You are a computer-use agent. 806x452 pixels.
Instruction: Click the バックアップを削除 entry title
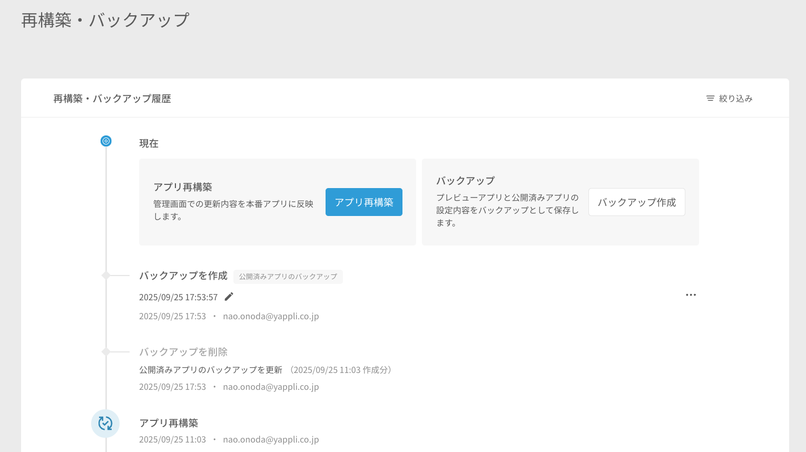(x=183, y=352)
